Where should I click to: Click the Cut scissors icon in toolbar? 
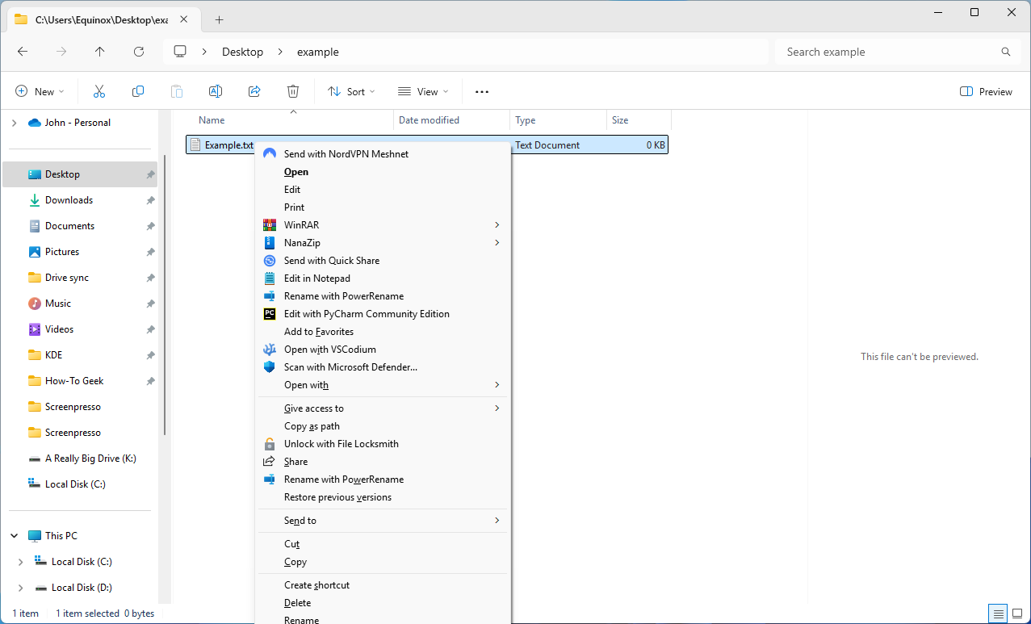coord(99,92)
